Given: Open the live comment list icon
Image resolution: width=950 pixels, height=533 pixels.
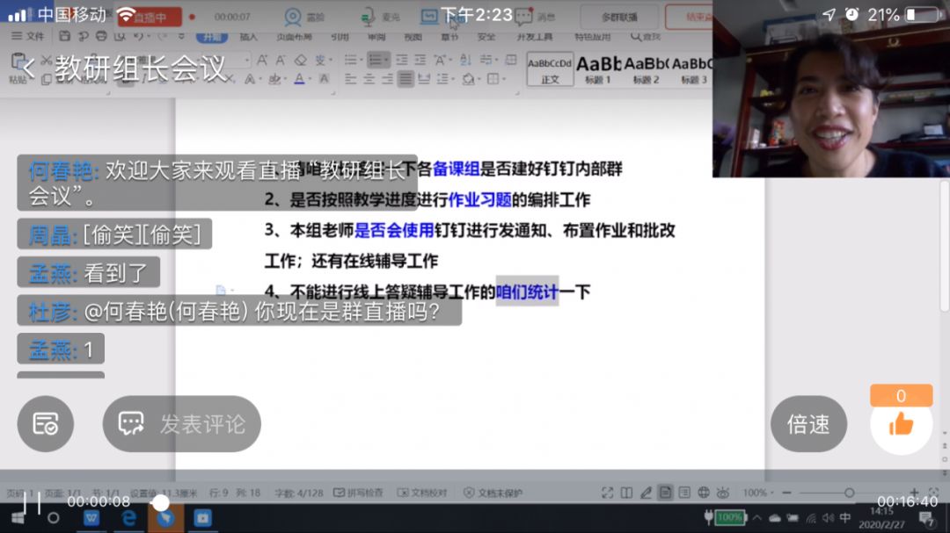Looking at the screenshot, I should click(x=46, y=423).
